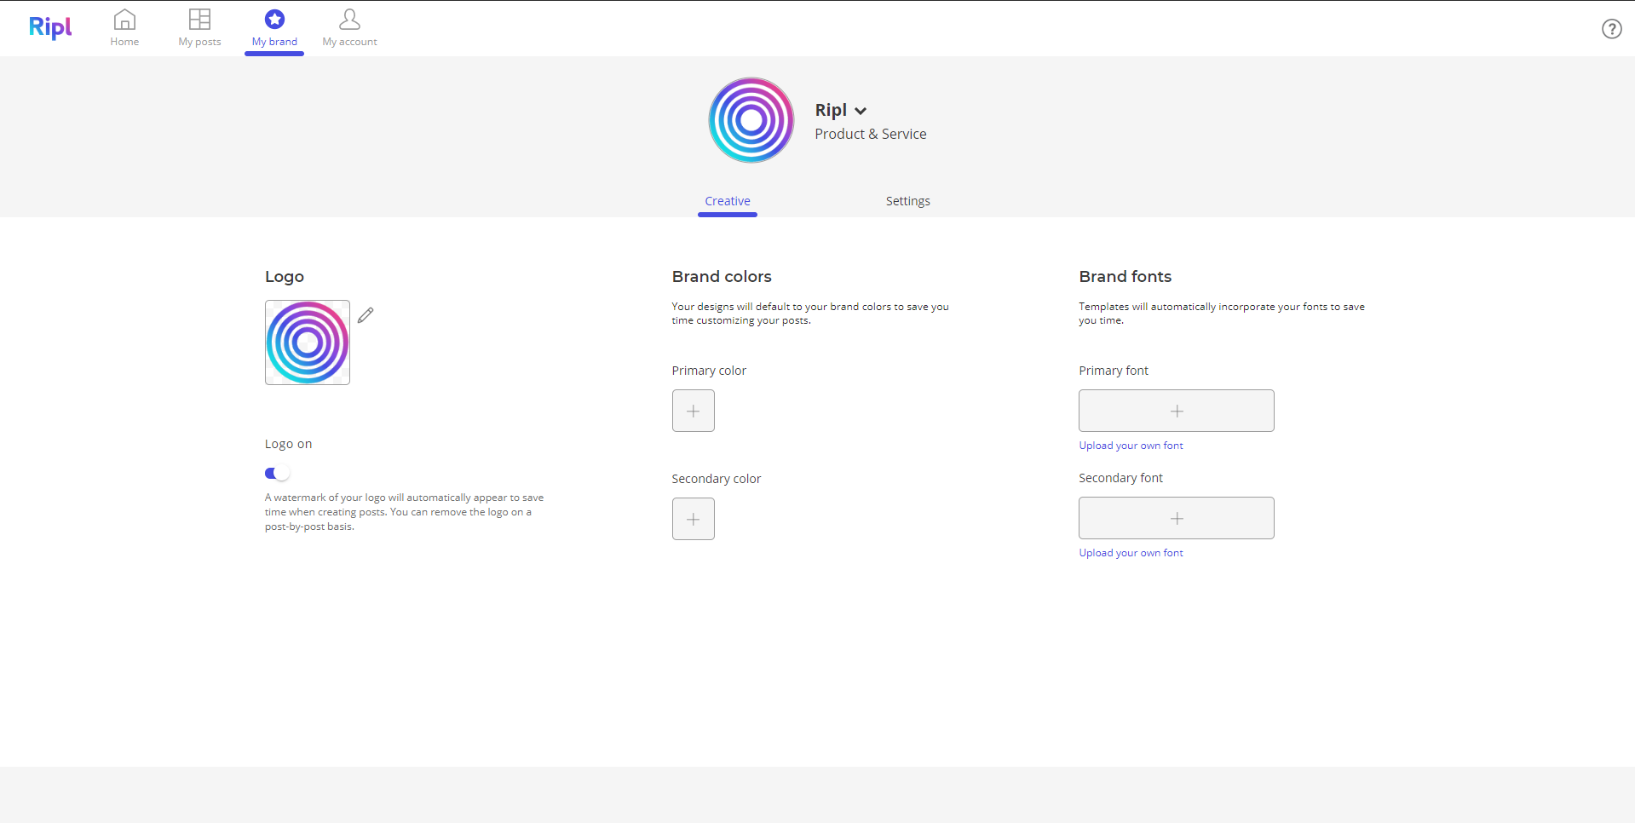
Task: Click Upload your own font under Primary font
Action: click(x=1131, y=445)
